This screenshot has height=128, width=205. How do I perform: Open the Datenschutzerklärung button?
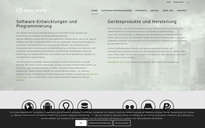tap(100, 123)
